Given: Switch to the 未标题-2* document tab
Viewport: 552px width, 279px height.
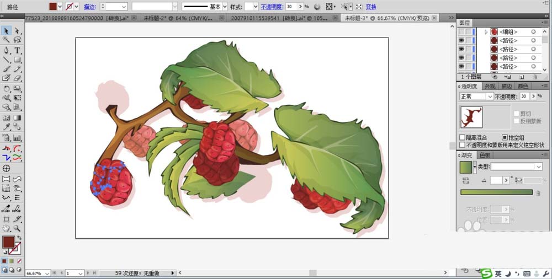Looking at the screenshot, I should pyautogui.click(x=178, y=18).
